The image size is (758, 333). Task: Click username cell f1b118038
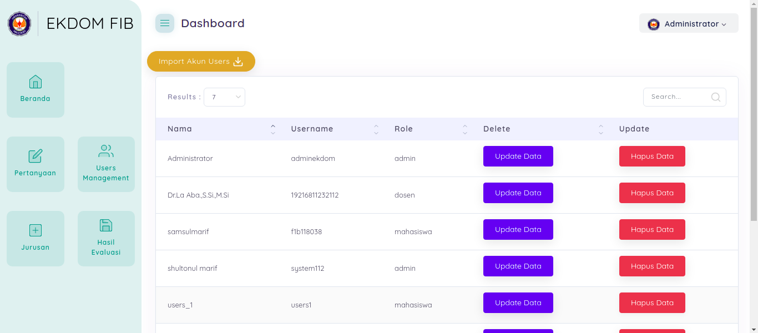point(306,232)
